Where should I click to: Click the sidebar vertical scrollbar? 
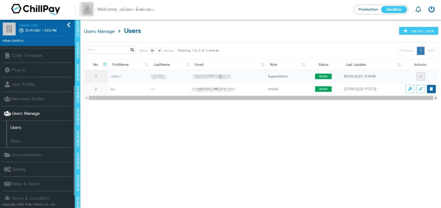(74, 140)
